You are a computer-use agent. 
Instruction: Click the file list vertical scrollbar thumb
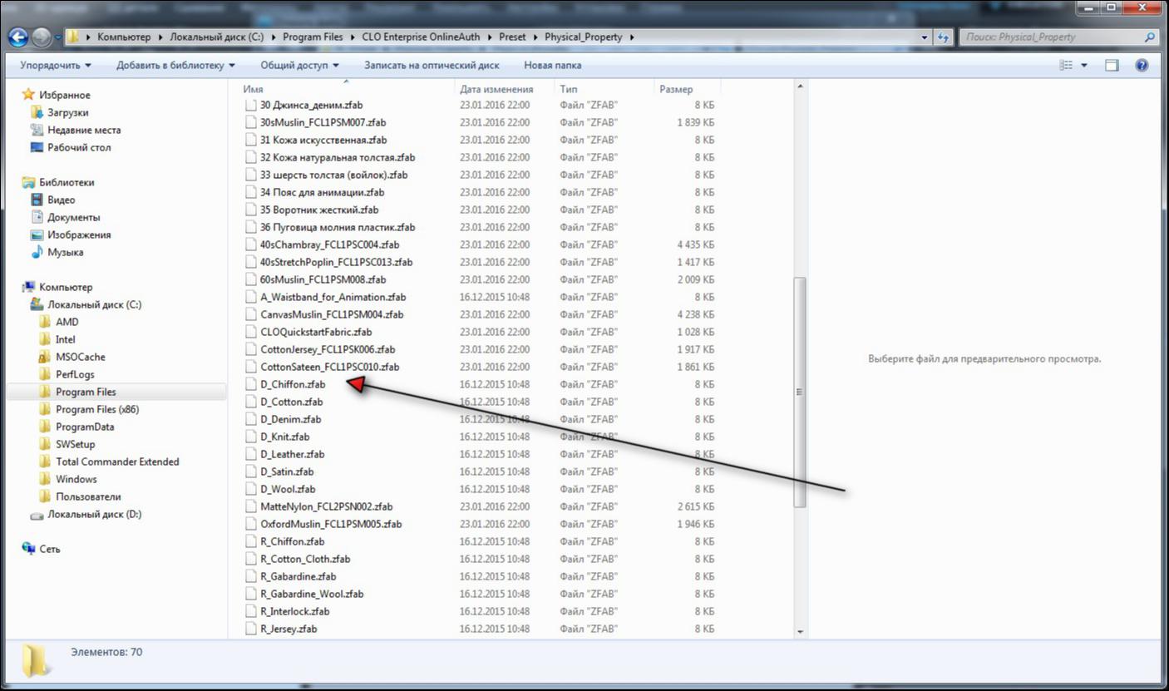click(800, 392)
